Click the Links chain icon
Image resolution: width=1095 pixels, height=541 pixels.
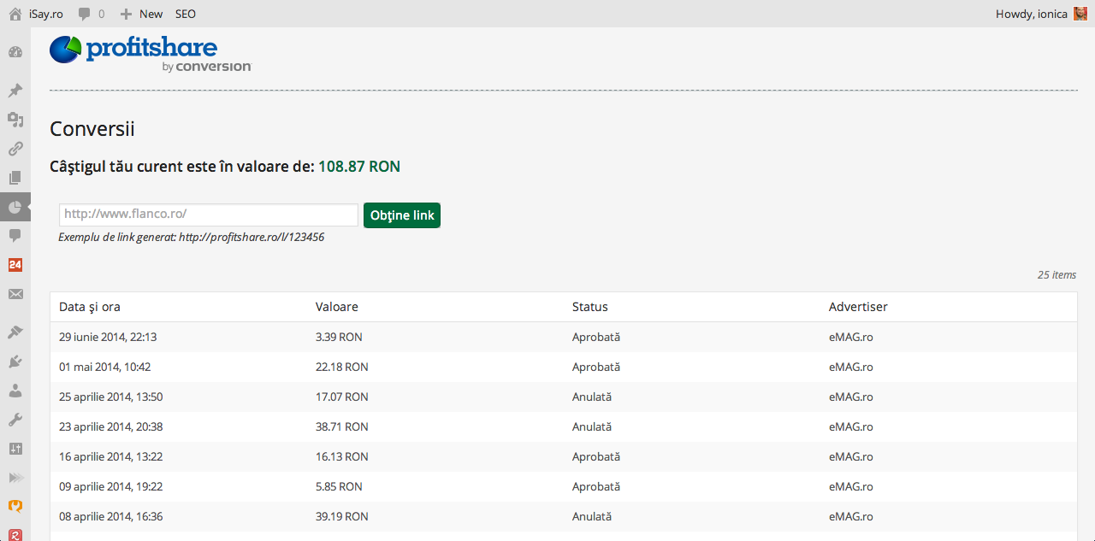tap(15, 149)
